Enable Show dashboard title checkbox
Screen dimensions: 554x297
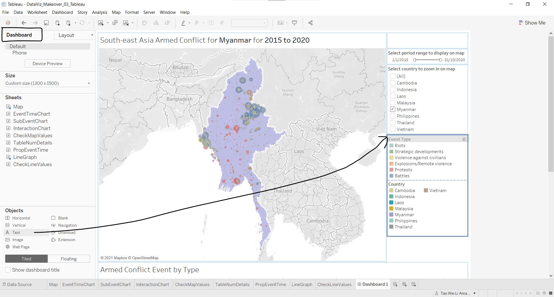pos(8,270)
